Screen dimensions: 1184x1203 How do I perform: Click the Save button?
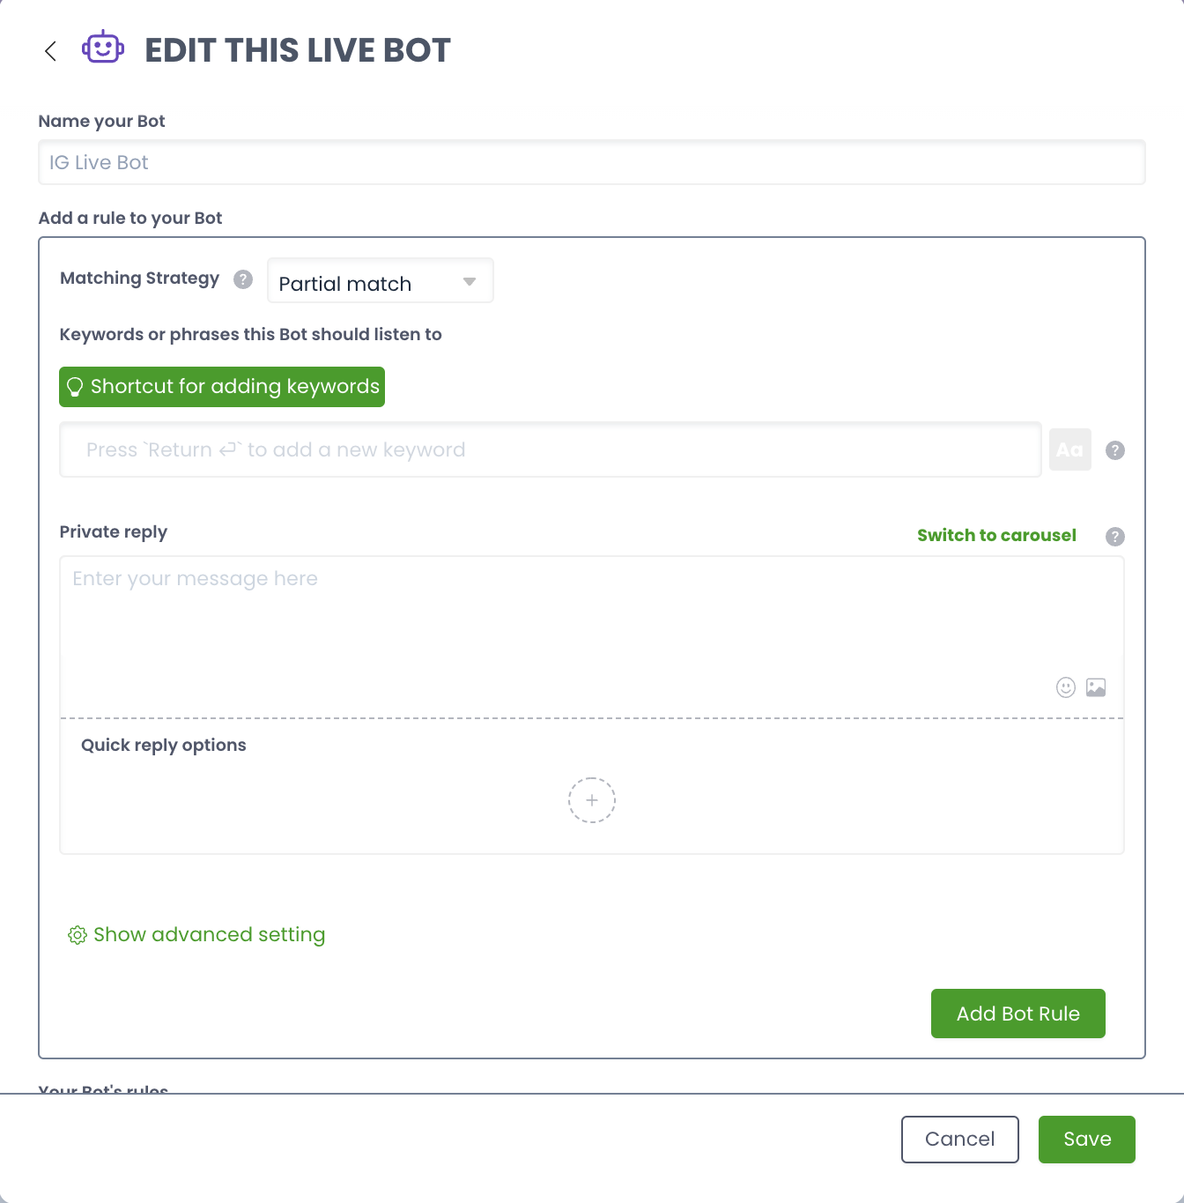tap(1087, 1140)
